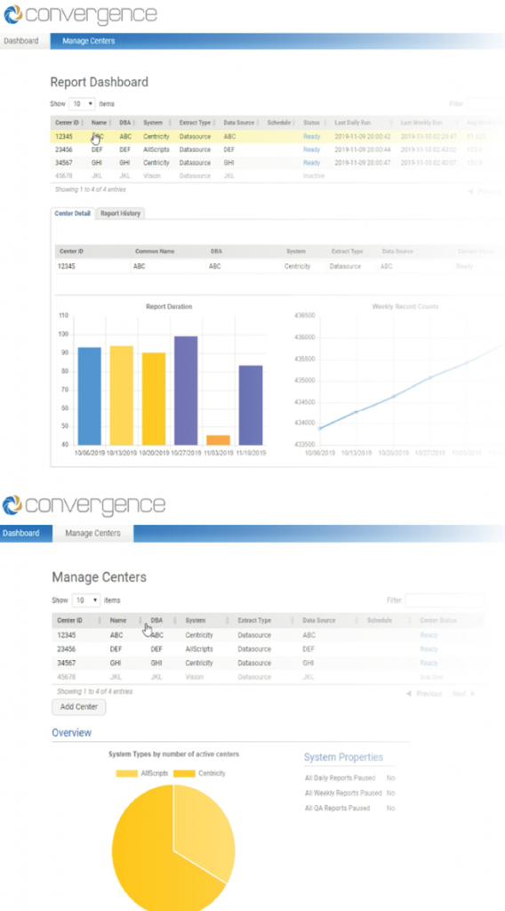Sort Report Dashboard table by Data Source
The width and height of the screenshot is (505, 911).
click(241, 123)
